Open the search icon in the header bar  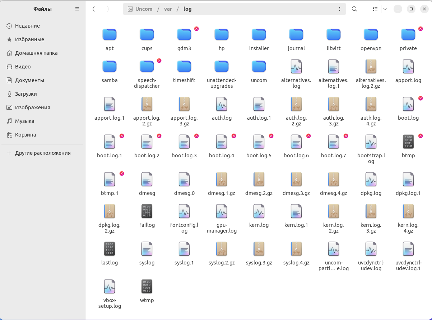pyautogui.click(x=354, y=9)
